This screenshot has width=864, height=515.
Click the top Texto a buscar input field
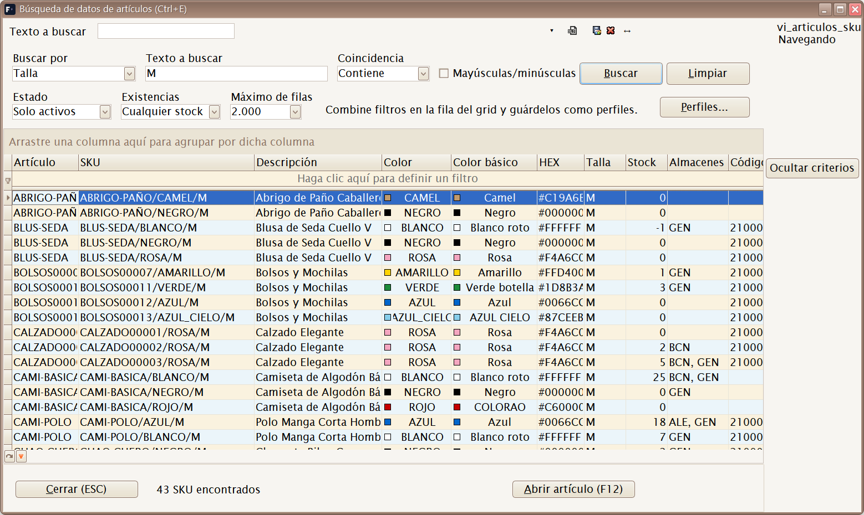[x=166, y=31]
